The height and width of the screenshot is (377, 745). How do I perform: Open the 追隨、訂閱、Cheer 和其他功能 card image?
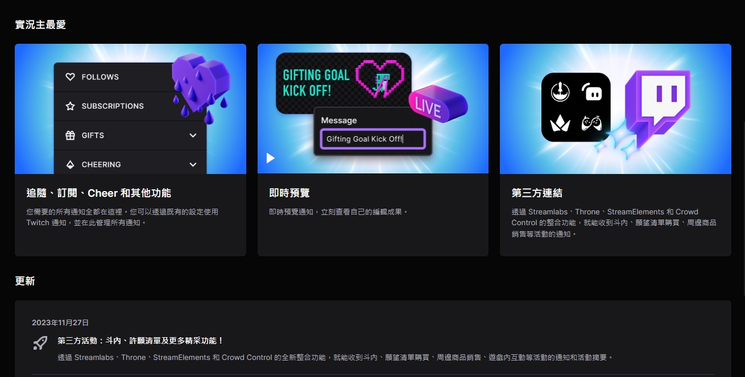130,109
